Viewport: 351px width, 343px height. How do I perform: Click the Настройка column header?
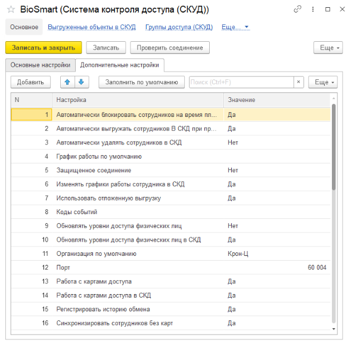coord(138,100)
